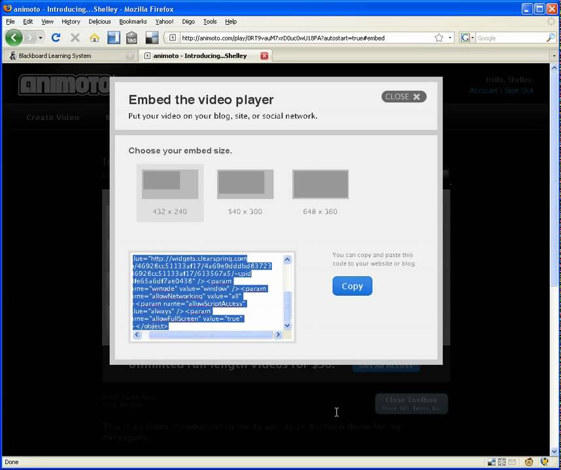The width and height of the screenshot is (561, 470).
Task: Click the embed code horizontal scrollbar thumb
Action: [x=211, y=335]
